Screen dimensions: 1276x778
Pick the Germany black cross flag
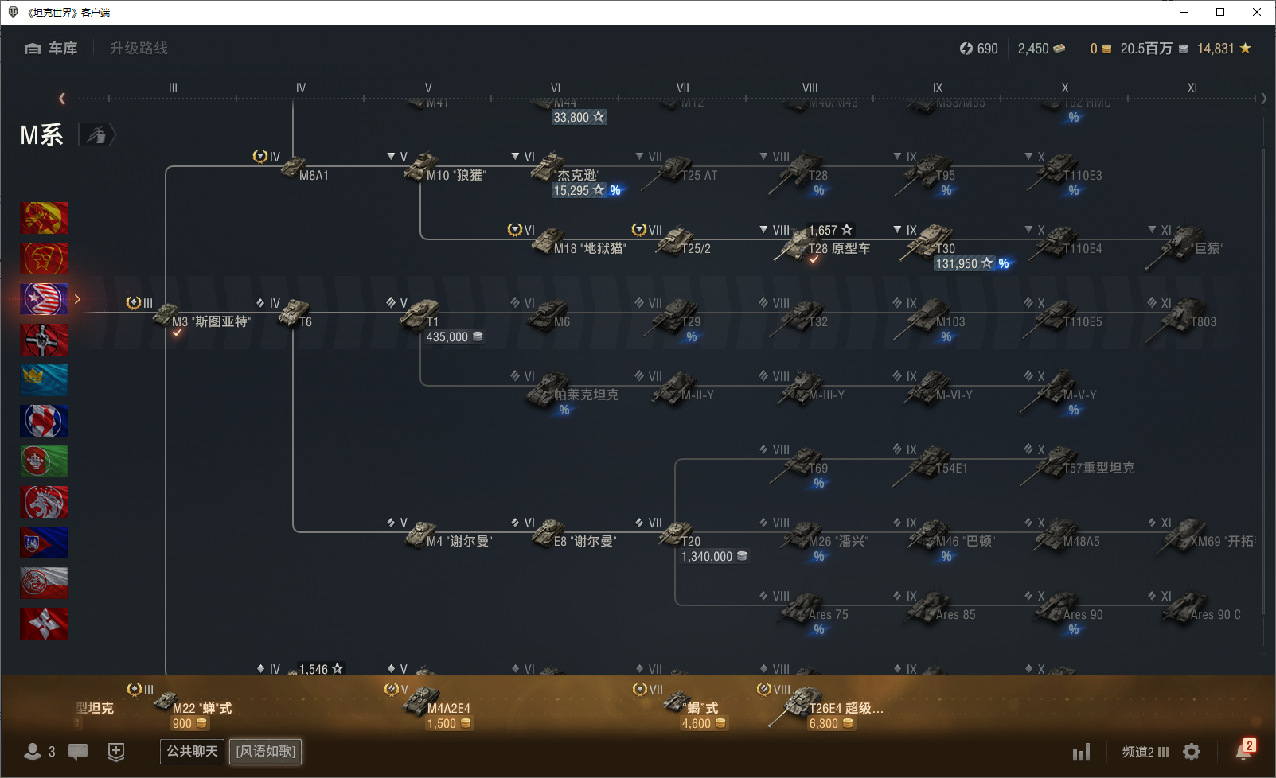44,340
